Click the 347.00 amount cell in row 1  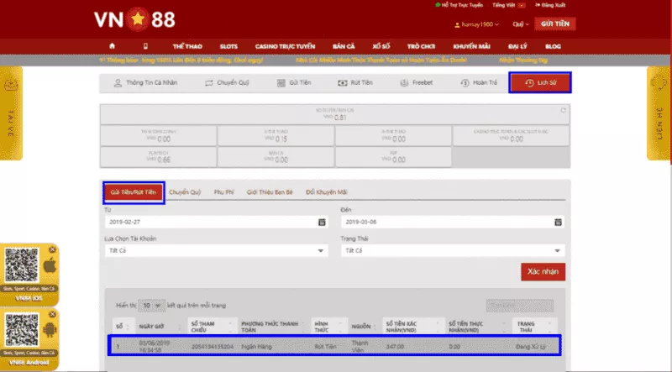[395, 346]
